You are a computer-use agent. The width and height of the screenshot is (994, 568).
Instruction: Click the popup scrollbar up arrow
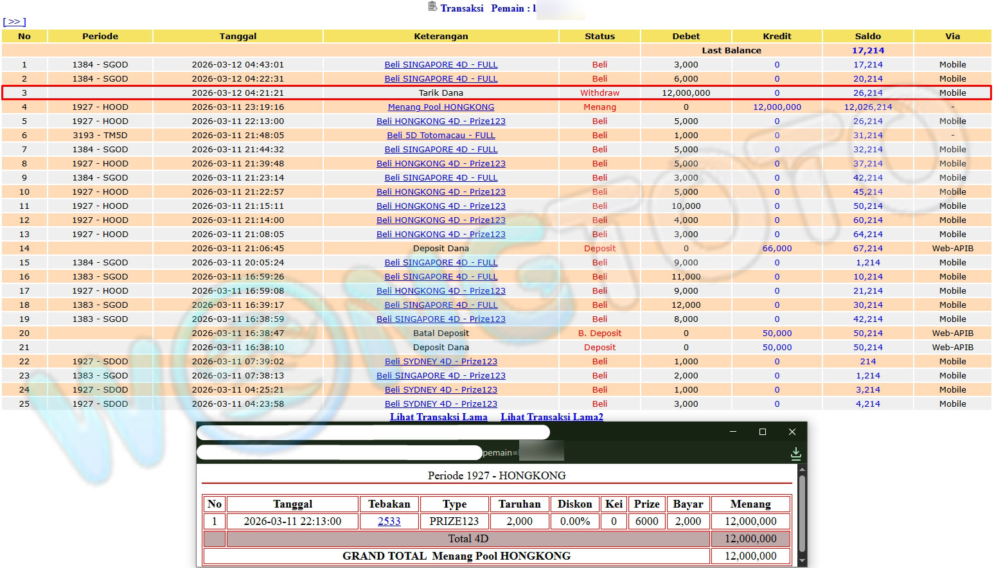click(801, 470)
